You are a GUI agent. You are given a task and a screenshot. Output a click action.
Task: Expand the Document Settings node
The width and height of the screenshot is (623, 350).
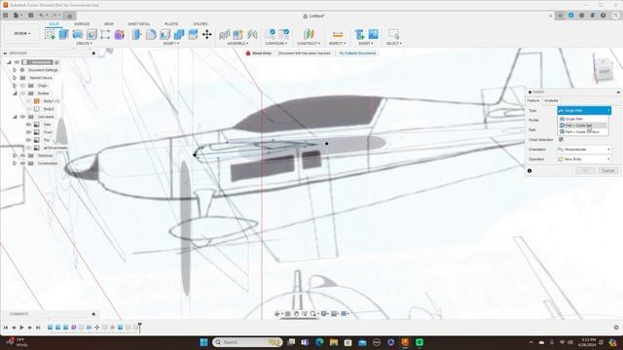(x=15, y=70)
